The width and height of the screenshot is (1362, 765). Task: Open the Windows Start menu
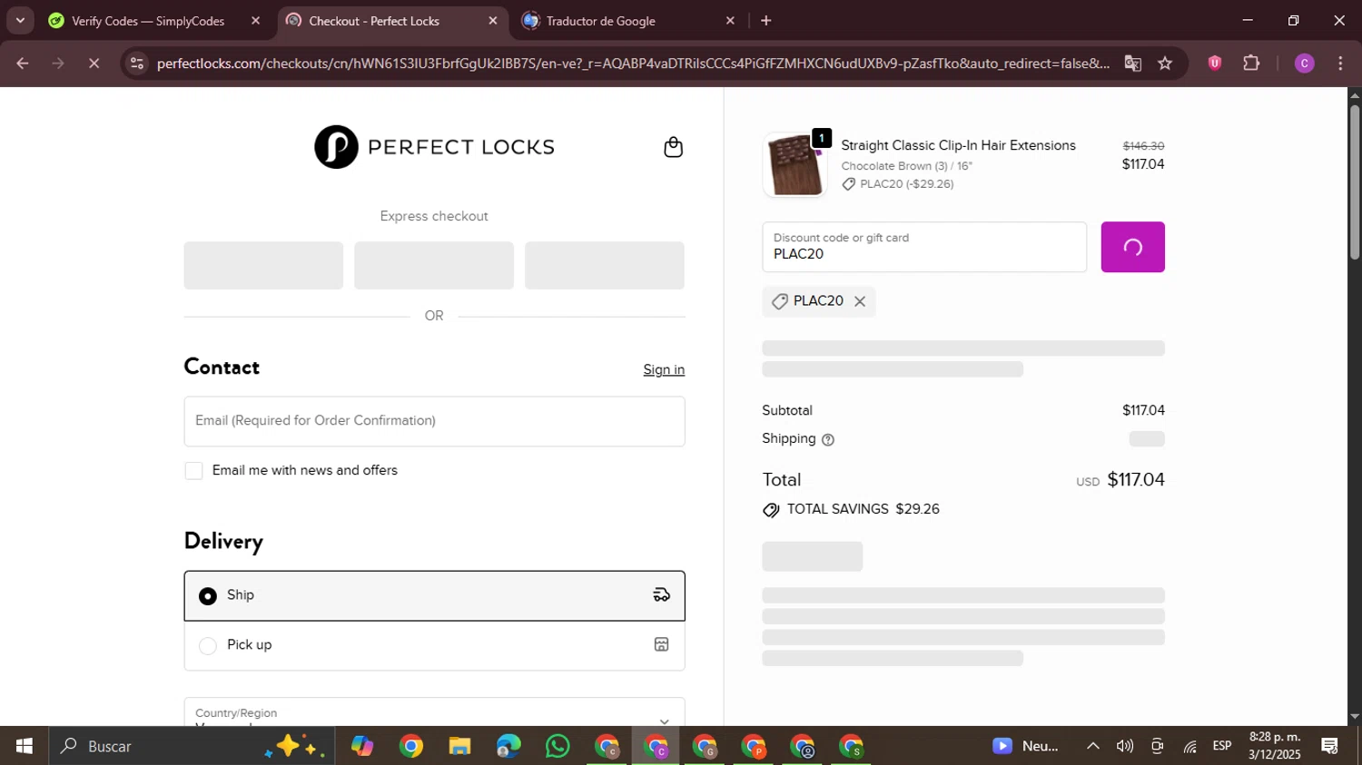pyautogui.click(x=25, y=746)
